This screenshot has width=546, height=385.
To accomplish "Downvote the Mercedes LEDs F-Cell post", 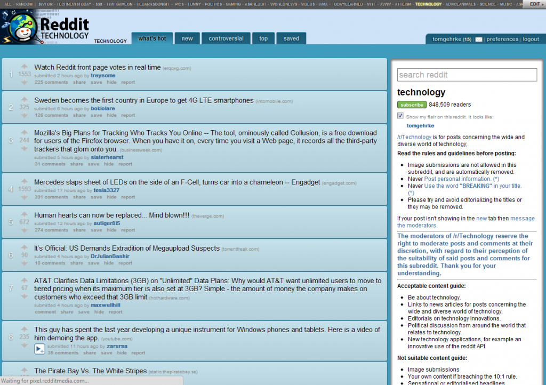I will point(24,197).
